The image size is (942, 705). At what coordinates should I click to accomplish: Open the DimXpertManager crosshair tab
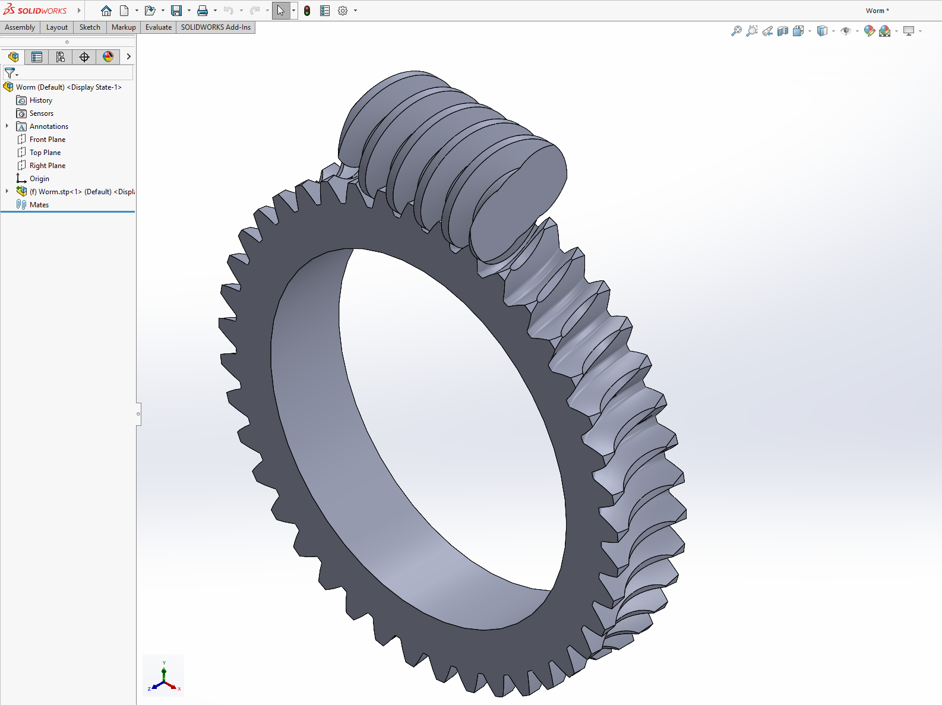(84, 57)
